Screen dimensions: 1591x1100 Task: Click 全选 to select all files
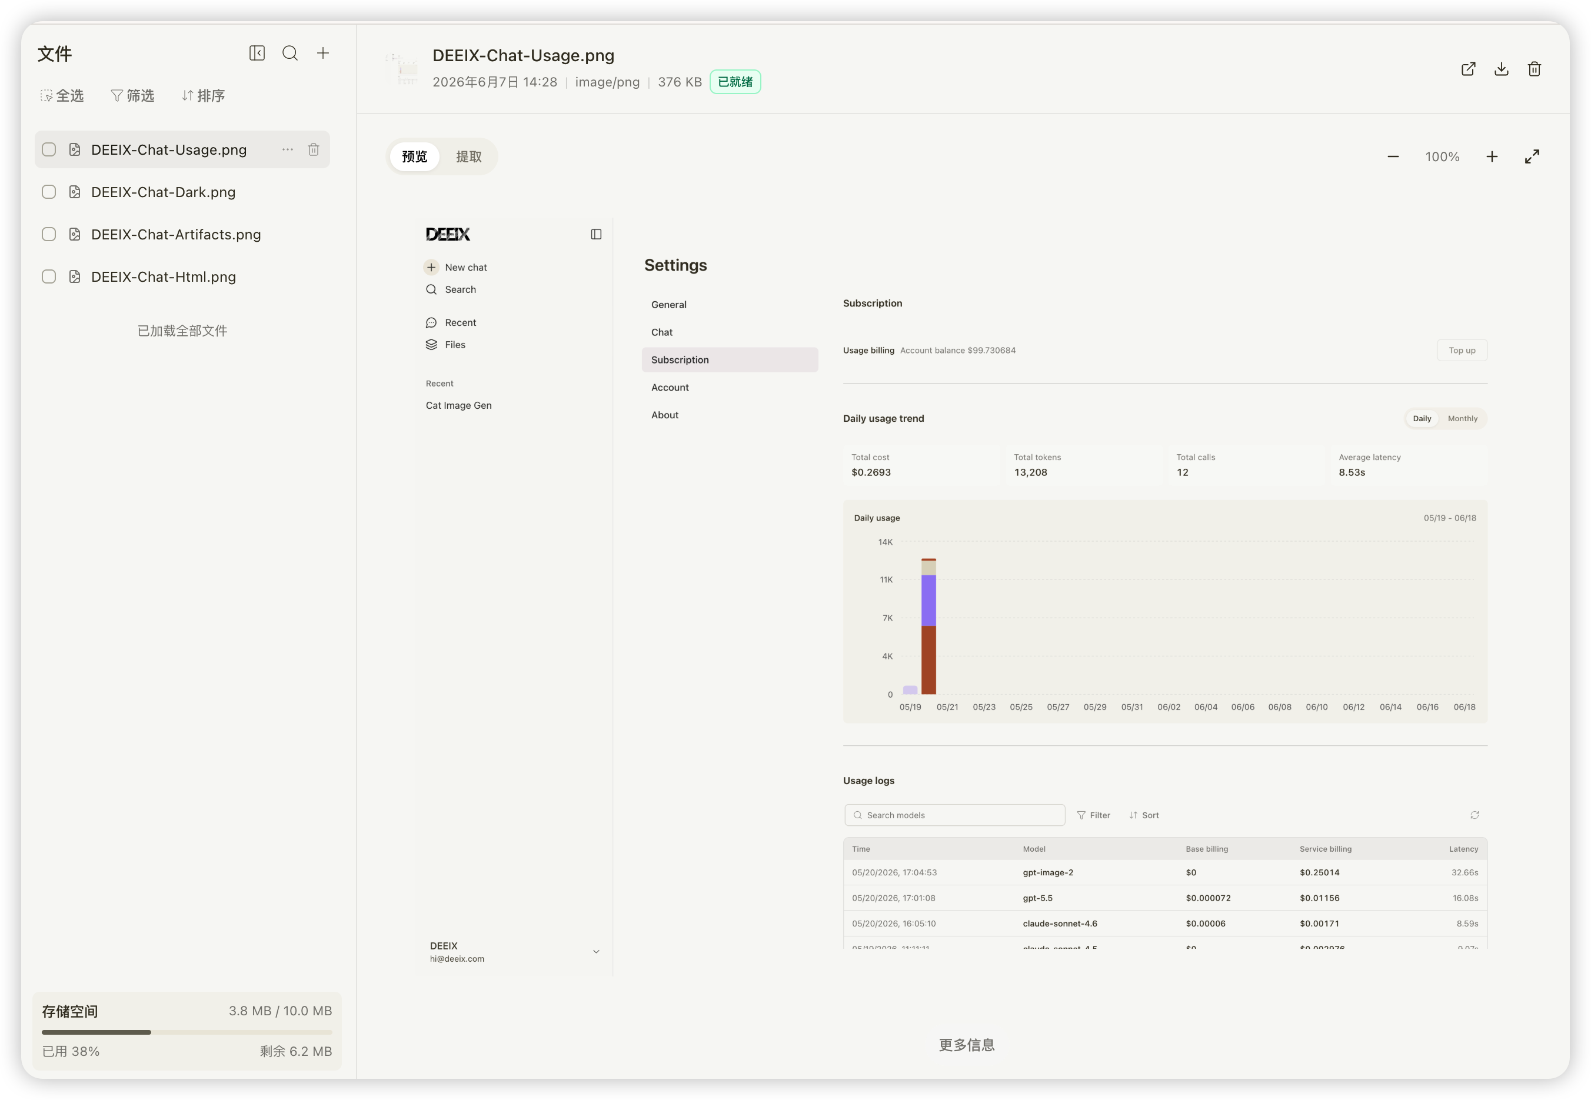coord(62,96)
